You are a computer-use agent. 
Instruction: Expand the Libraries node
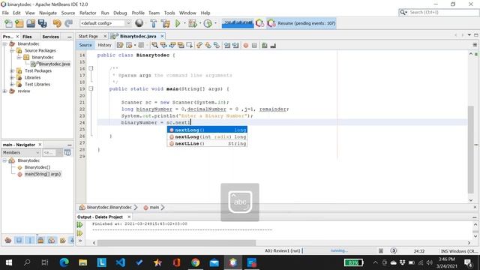pyautogui.click(x=12, y=77)
